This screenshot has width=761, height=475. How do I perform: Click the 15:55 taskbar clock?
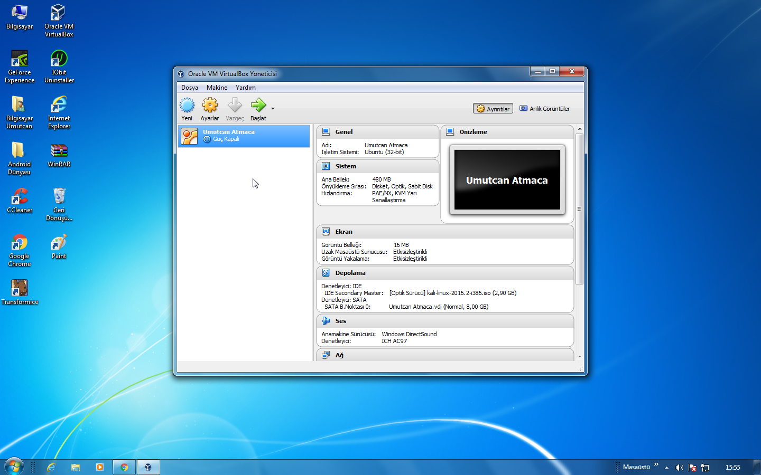733,468
